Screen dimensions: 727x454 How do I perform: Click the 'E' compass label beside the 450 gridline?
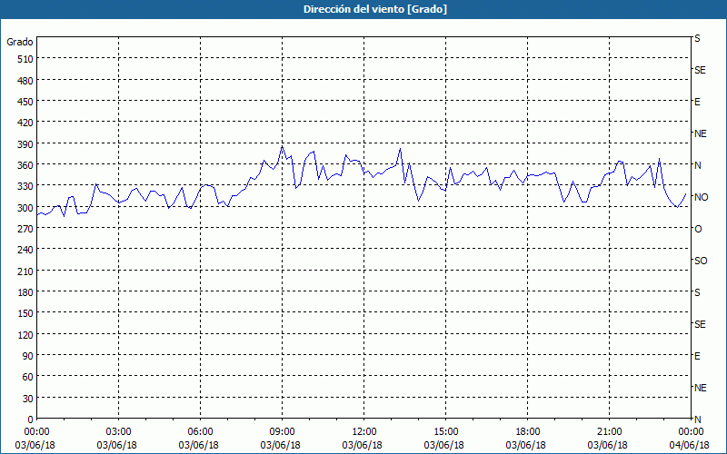click(x=697, y=102)
